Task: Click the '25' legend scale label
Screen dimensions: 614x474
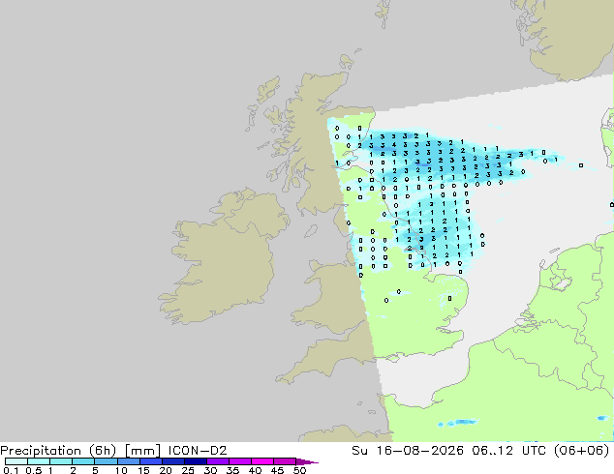Action: pyautogui.click(x=188, y=470)
